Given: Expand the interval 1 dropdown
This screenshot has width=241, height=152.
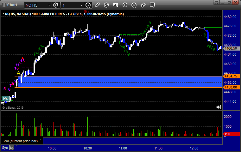Looking at the screenshot, I should pos(82,5).
